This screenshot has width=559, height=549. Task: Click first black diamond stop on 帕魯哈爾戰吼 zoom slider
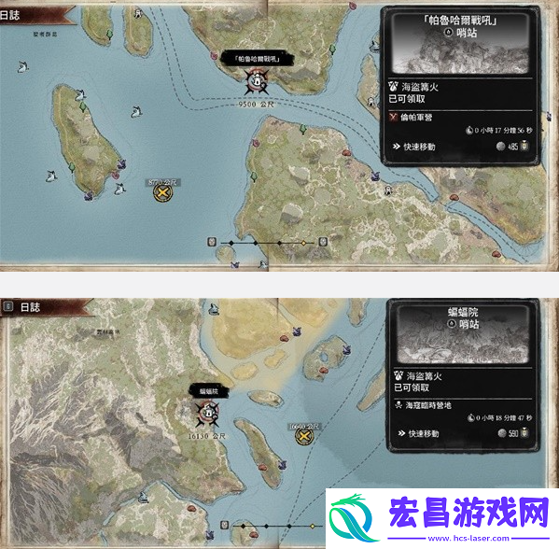(231, 243)
